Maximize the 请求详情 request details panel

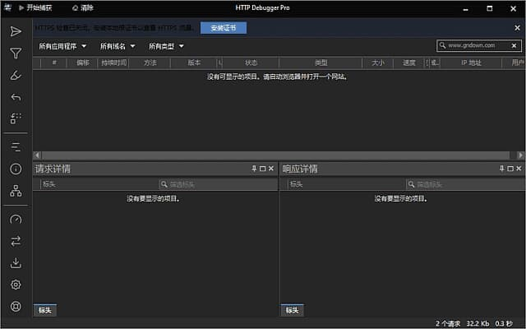coord(263,169)
